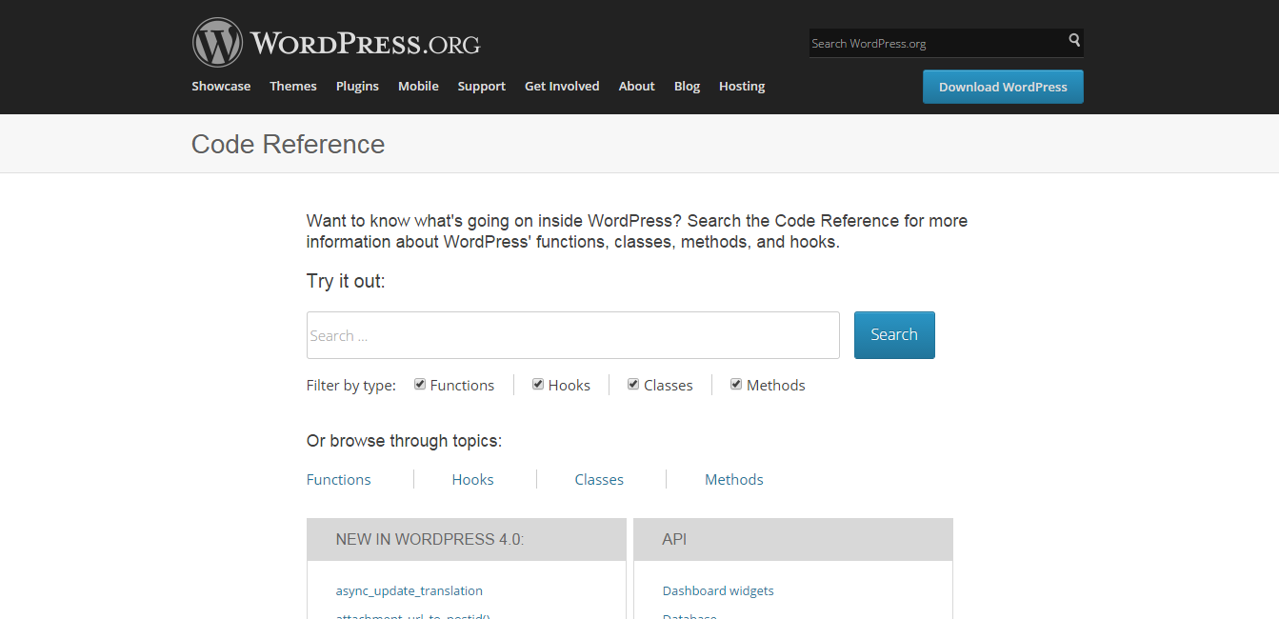Open the Showcase menu item

pyautogui.click(x=221, y=86)
